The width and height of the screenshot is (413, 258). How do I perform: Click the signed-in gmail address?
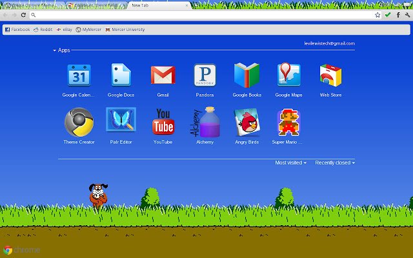[x=330, y=43]
